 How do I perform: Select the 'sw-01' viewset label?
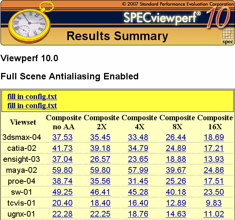point(22,192)
